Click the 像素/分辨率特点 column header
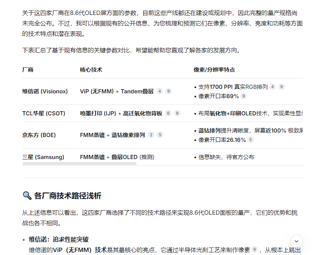The width and height of the screenshot is (323, 255). [214, 70]
